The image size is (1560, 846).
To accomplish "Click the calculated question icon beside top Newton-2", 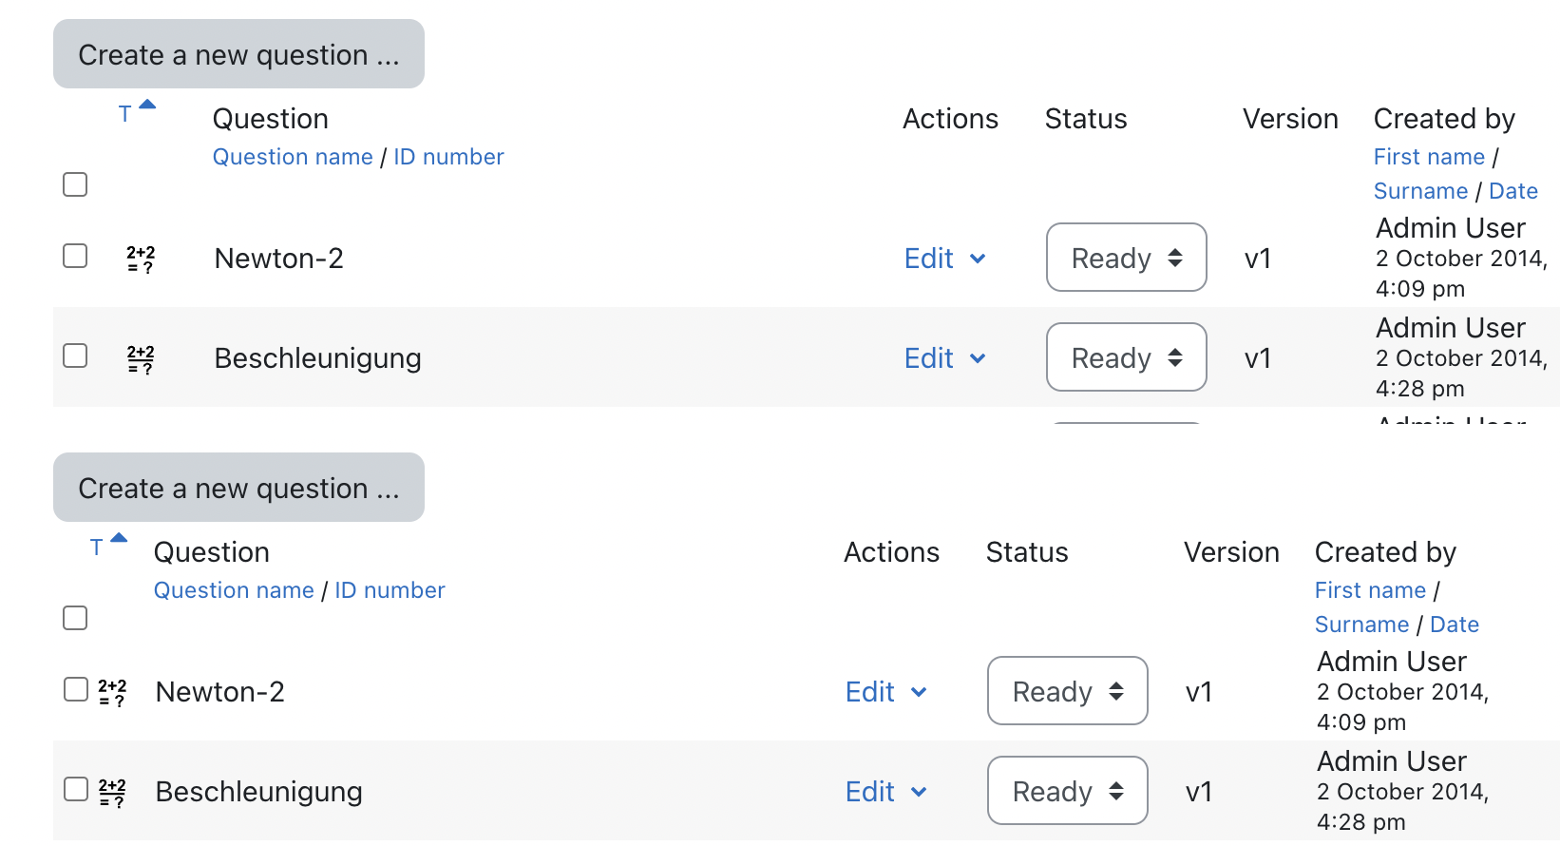I will (141, 259).
